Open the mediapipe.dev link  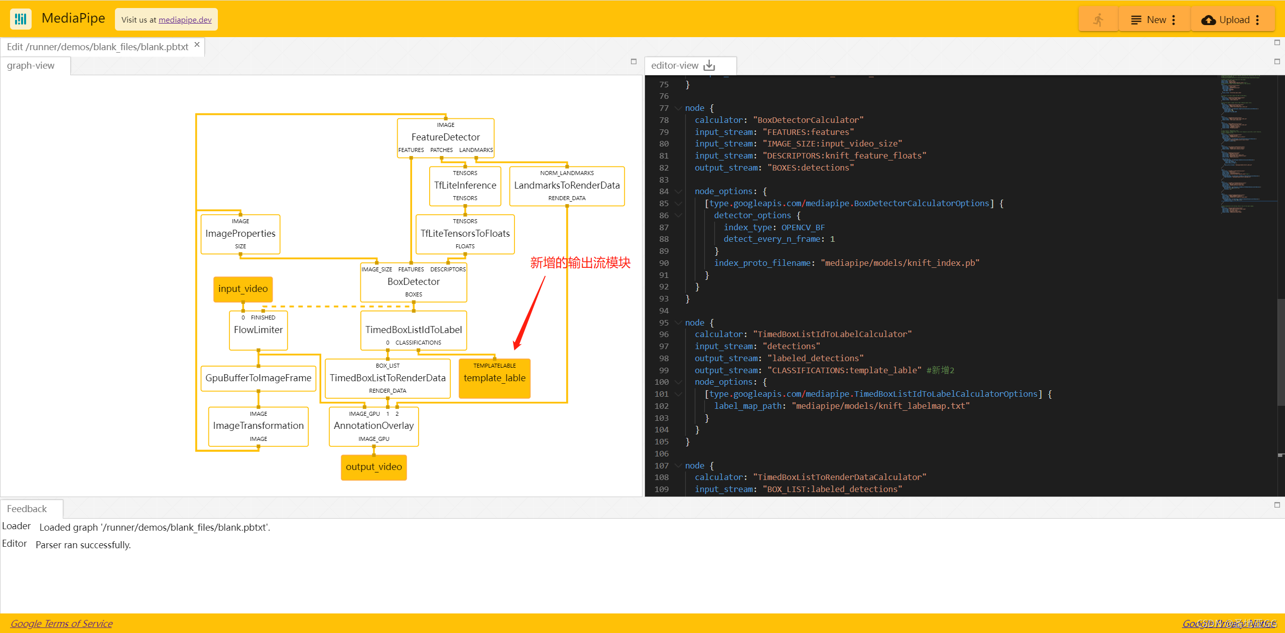[x=185, y=20]
